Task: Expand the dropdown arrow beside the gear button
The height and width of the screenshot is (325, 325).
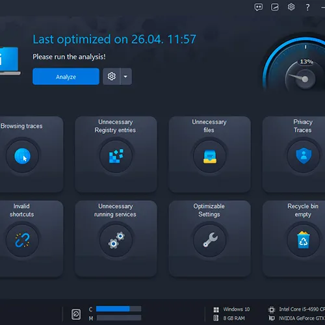Action: 125,77
